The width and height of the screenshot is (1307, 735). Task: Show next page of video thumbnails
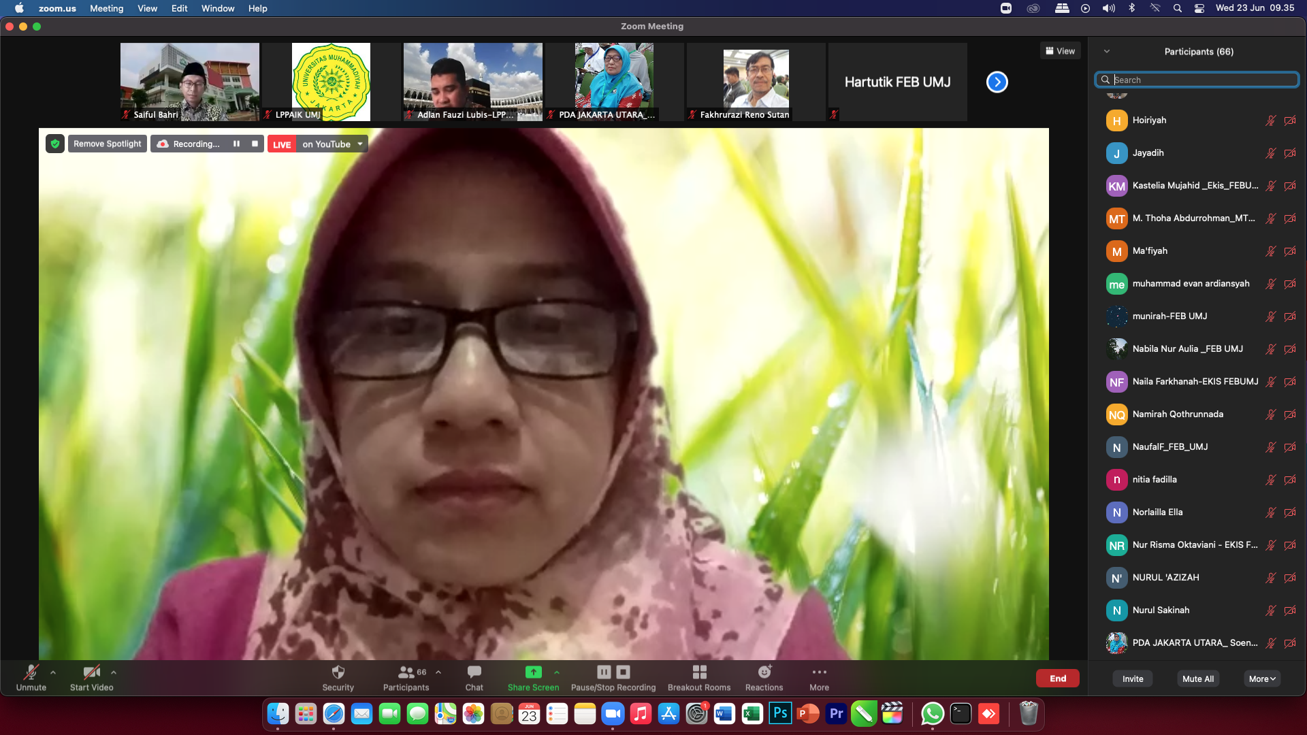pyautogui.click(x=997, y=82)
